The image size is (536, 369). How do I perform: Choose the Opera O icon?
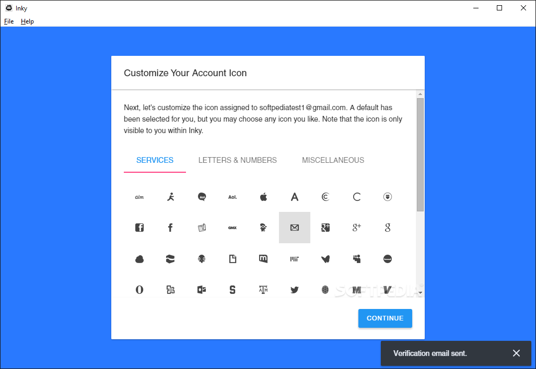click(x=139, y=290)
